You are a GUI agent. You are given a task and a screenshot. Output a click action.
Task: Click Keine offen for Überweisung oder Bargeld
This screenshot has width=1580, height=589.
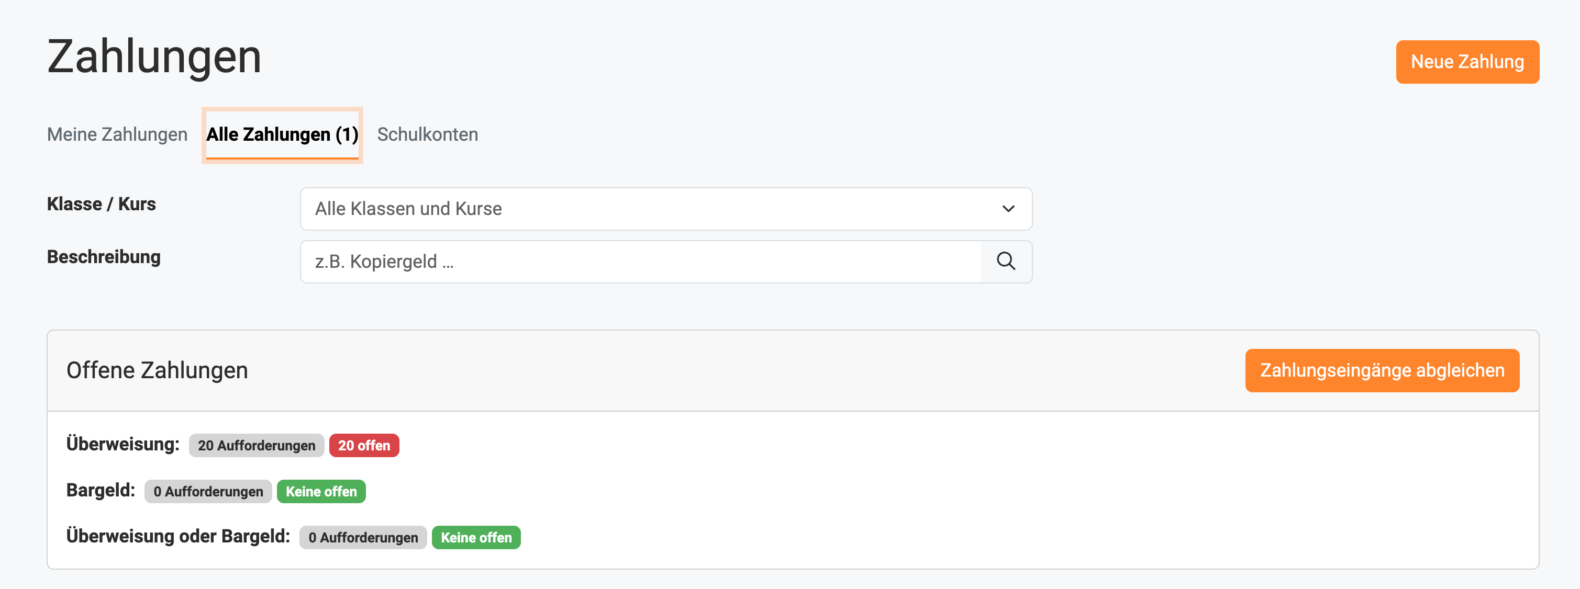tap(476, 538)
